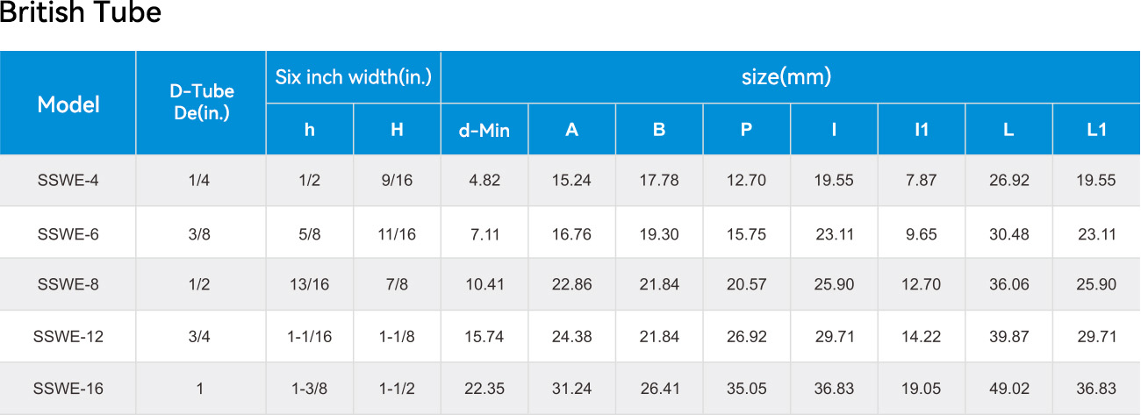Select the SSWE-12 model cell
Viewport: 1141px width, 415px height.
68,336
